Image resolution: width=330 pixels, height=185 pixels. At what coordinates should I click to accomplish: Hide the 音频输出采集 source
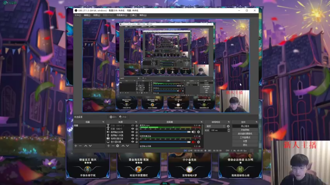(x=132, y=132)
